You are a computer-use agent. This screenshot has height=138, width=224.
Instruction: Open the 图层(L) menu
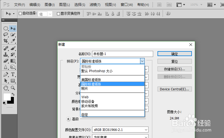click(x=64, y=5)
